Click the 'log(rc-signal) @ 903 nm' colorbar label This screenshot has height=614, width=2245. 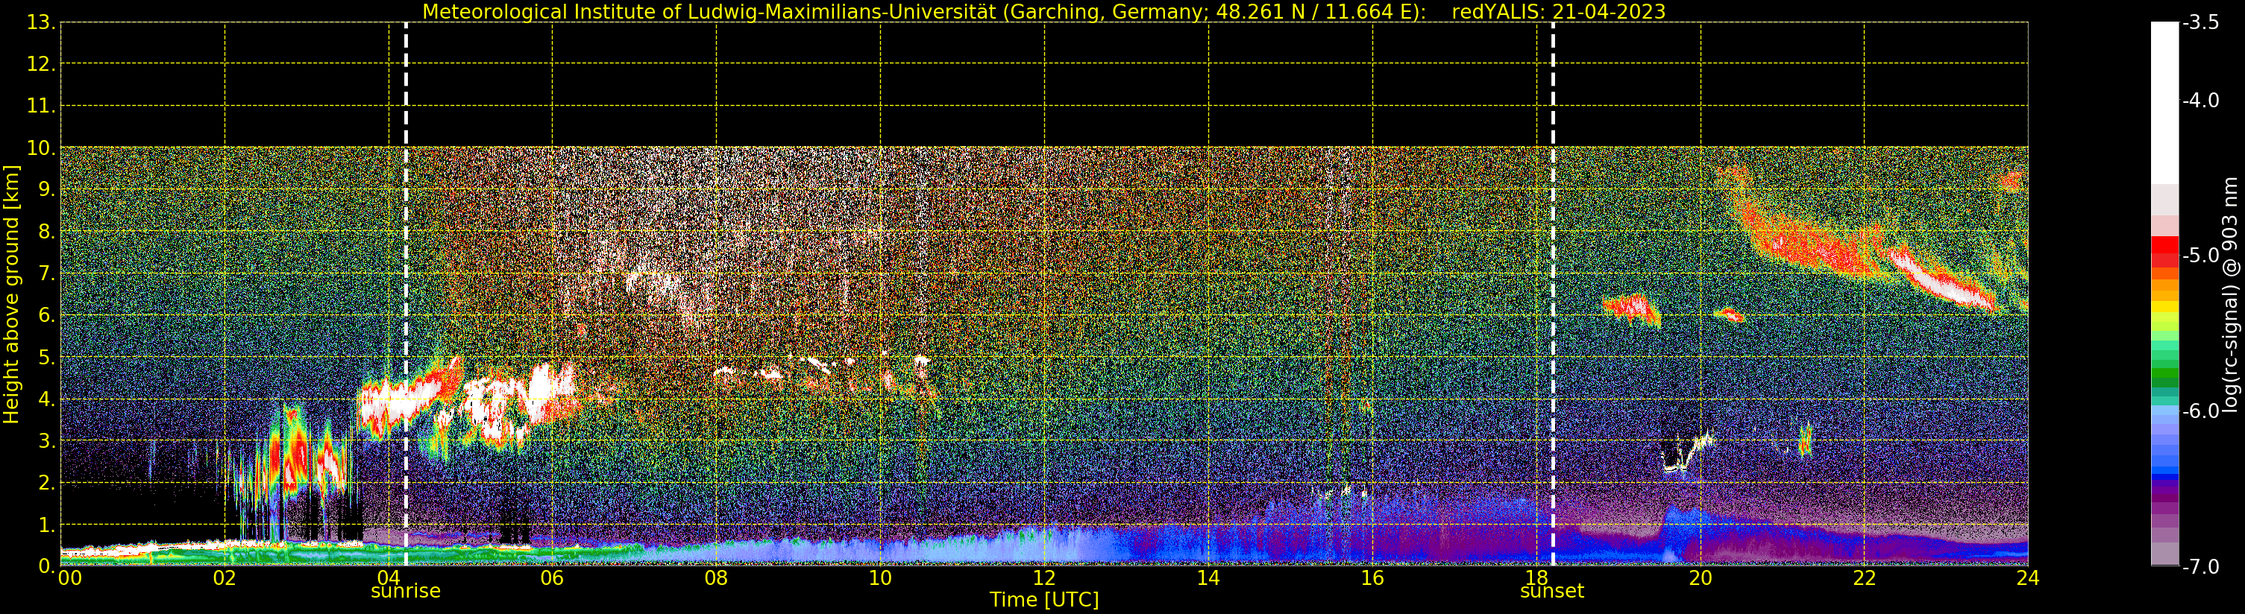tap(2229, 294)
